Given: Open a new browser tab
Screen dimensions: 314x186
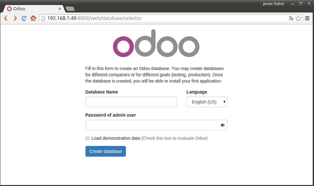Looking at the screenshot, I should point(70,9).
